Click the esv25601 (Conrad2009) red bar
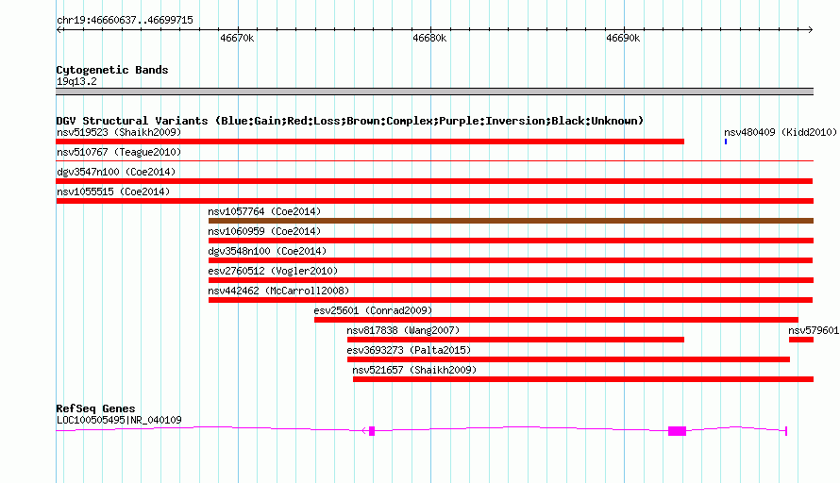The width and height of the screenshot is (840, 483). pos(556,320)
